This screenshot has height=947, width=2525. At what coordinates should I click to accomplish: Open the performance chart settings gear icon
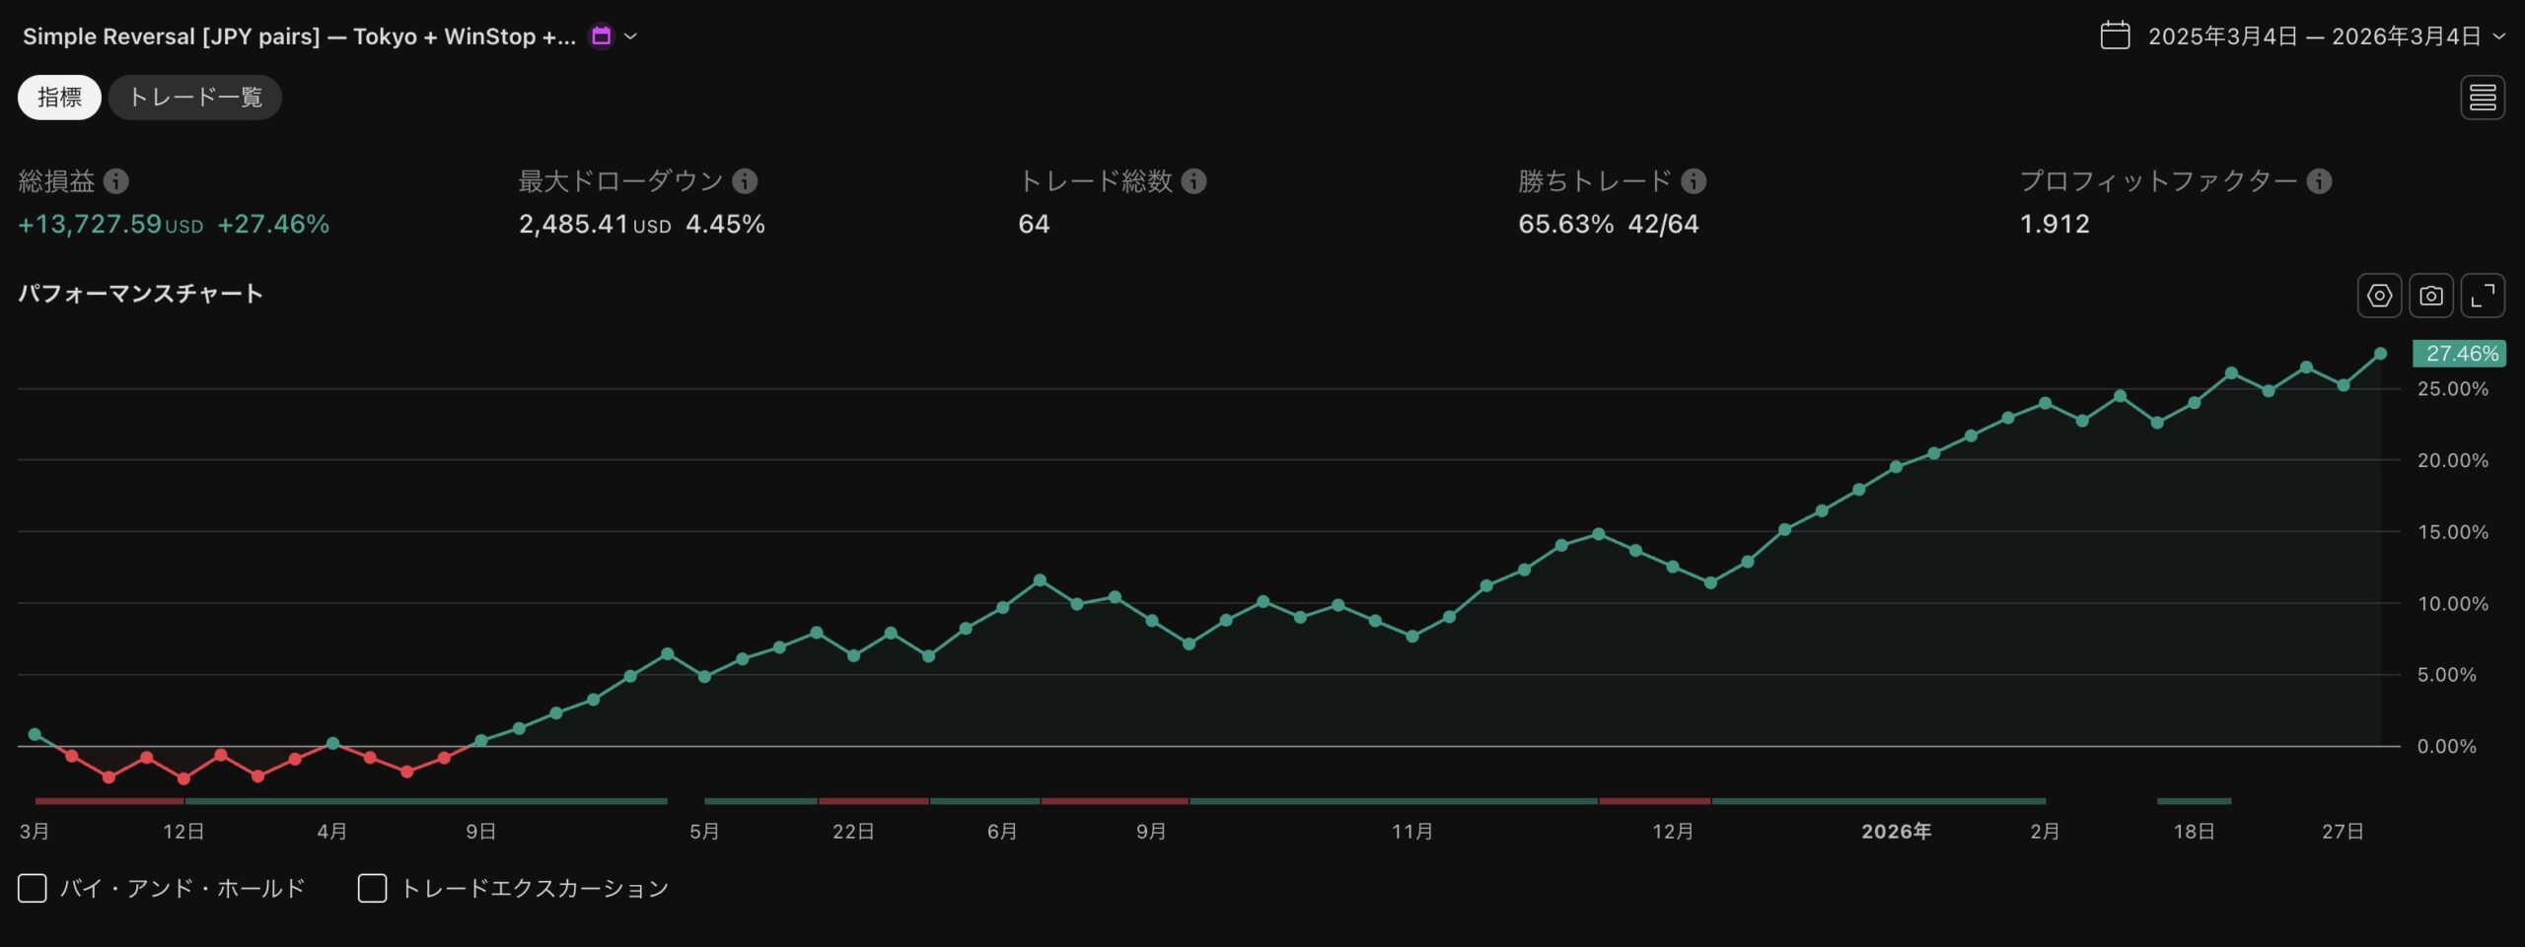[x=2379, y=294]
